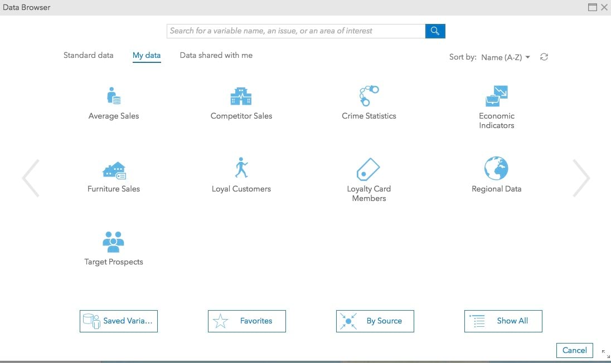Open the Regional Data globe icon
Image resolution: width=611 pixels, height=363 pixels.
pos(496,168)
